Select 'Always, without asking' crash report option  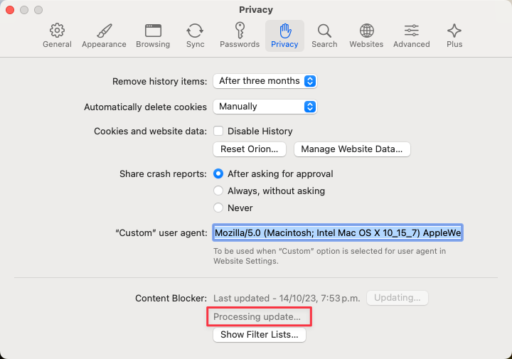point(219,191)
